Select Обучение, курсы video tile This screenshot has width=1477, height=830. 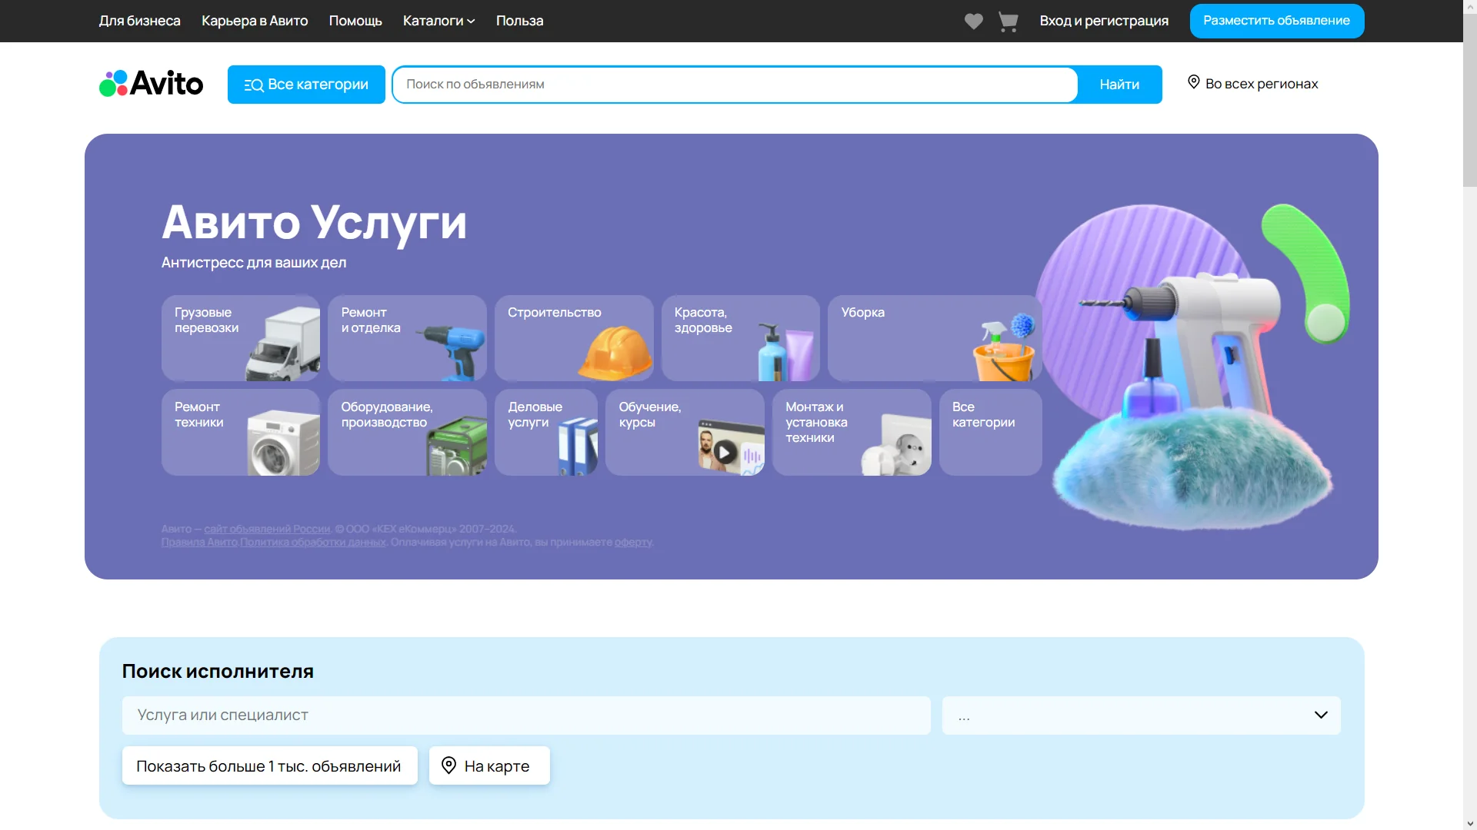pyautogui.click(x=685, y=432)
